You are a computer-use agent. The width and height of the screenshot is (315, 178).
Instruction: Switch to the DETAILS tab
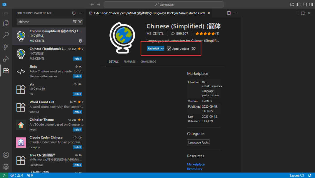tap(114, 61)
